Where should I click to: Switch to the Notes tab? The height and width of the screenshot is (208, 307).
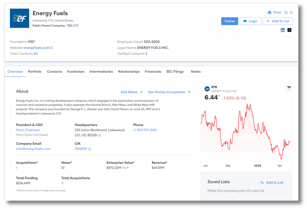196,72
